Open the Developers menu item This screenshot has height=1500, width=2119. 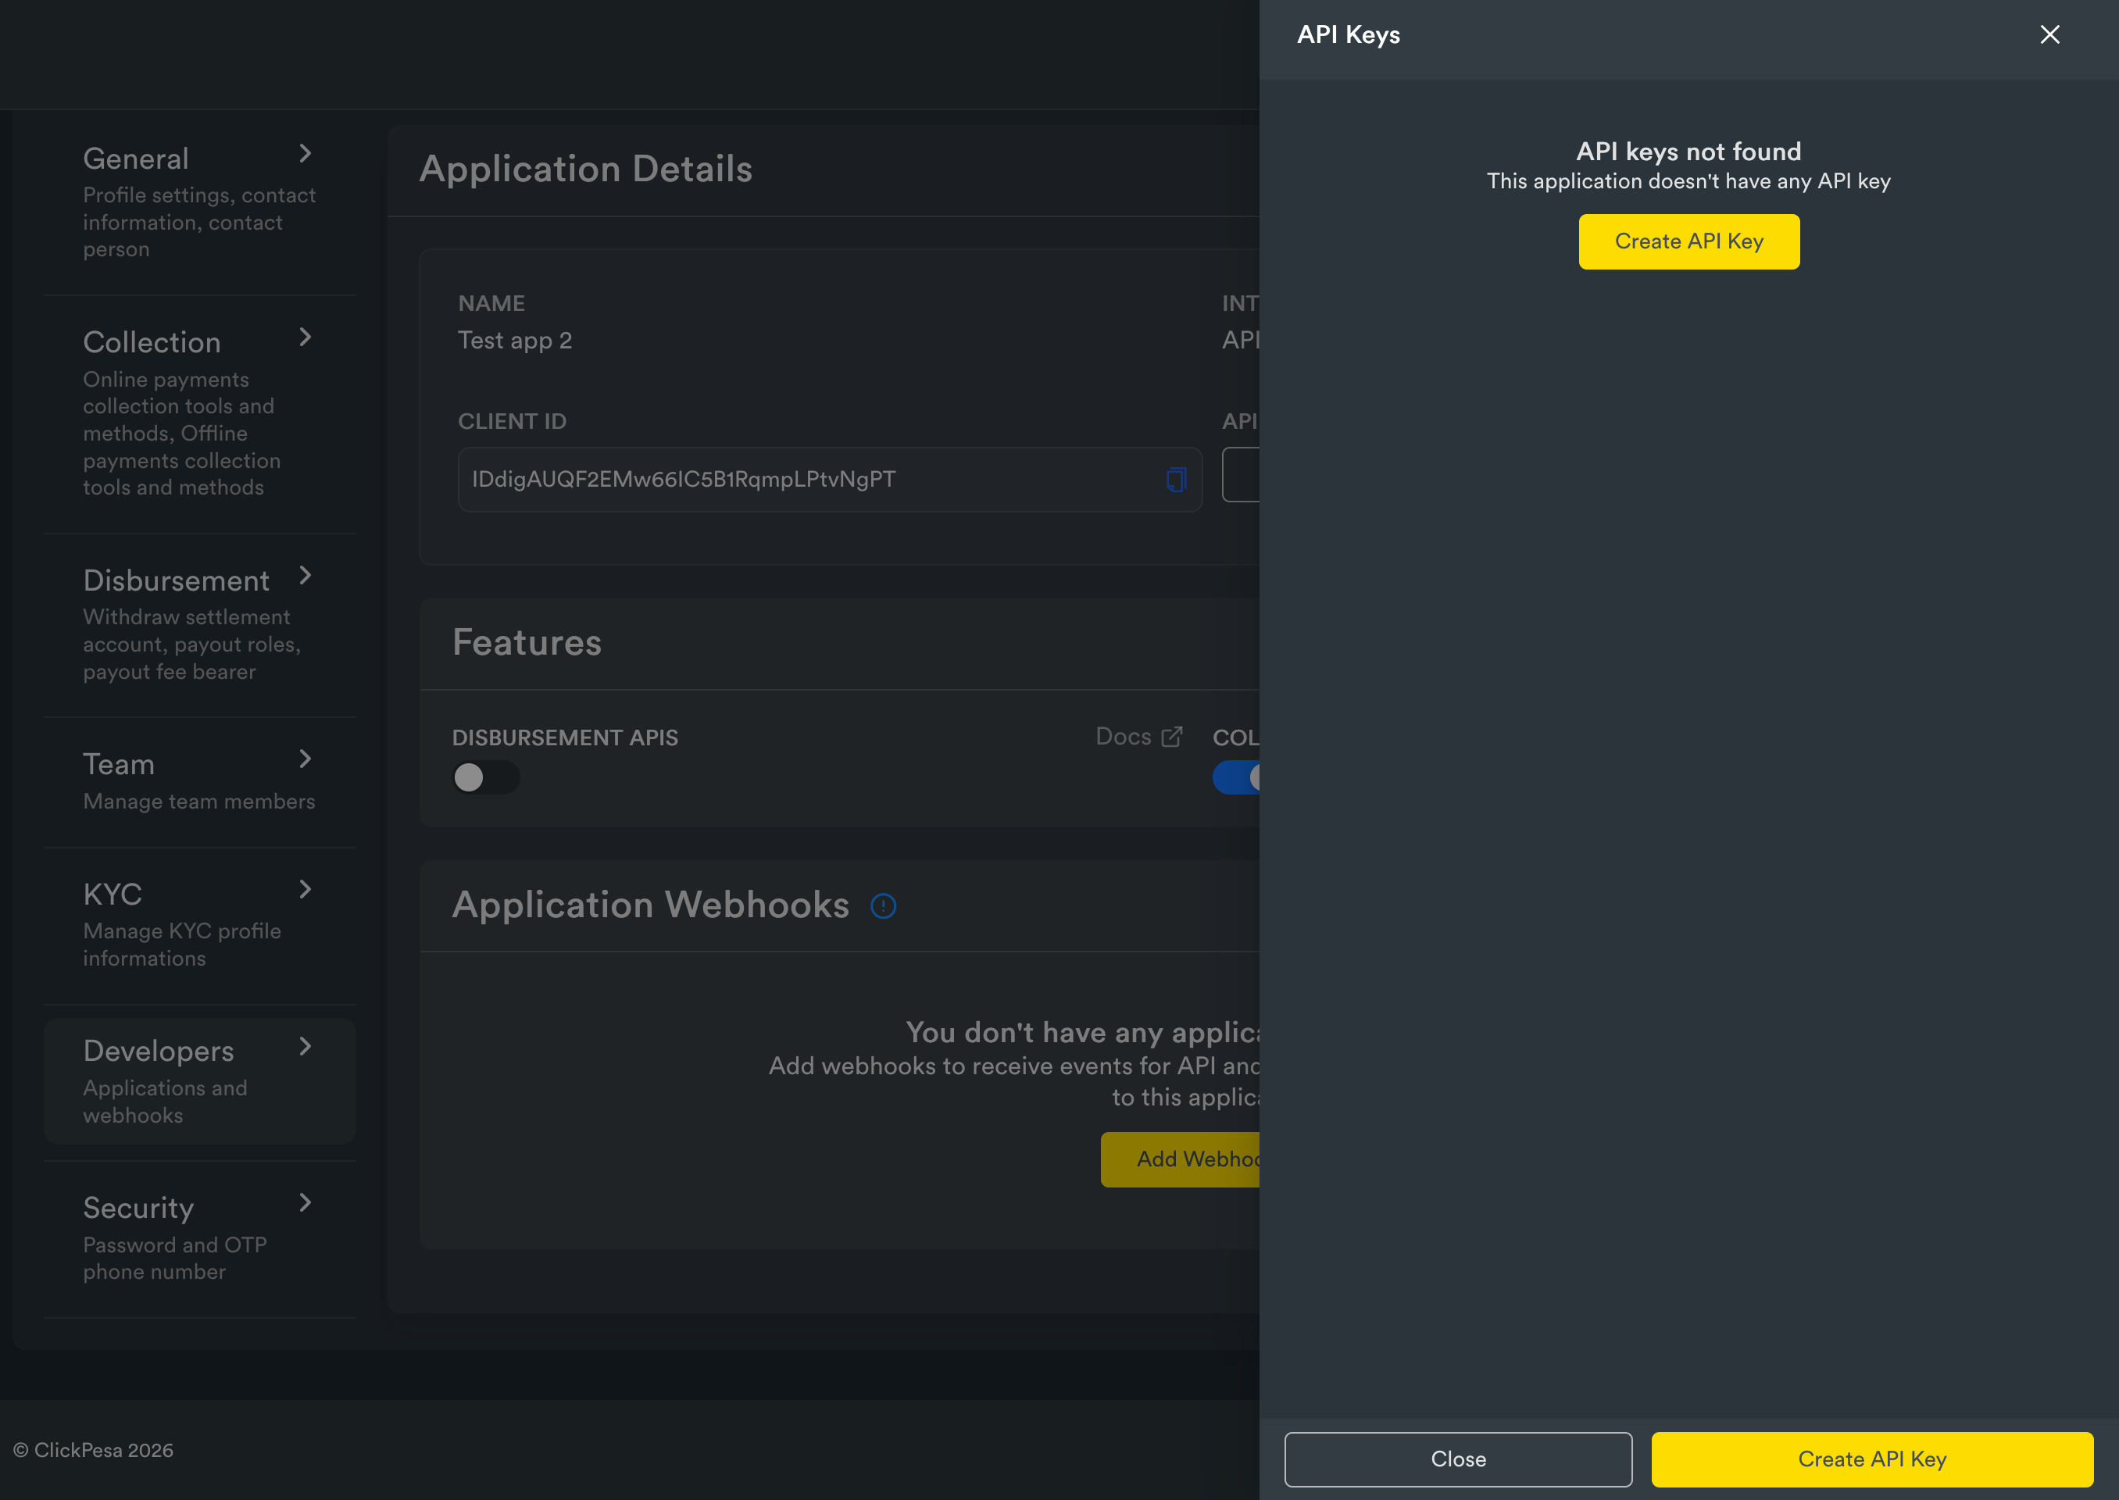click(199, 1081)
